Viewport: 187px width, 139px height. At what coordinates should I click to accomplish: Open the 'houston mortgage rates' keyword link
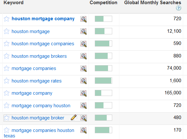[36, 81]
